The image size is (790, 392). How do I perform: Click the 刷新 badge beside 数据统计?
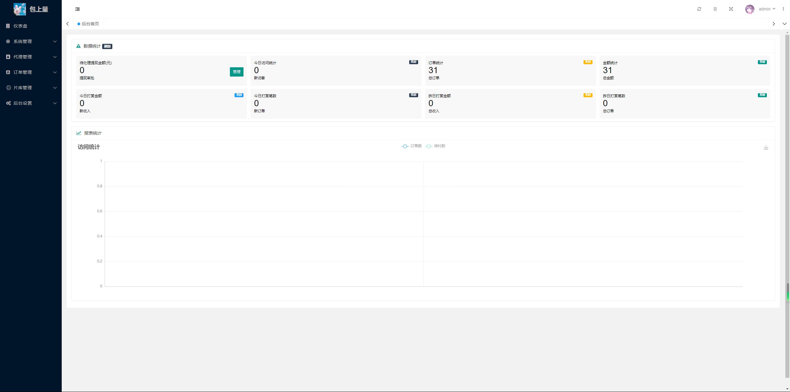pyautogui.click(x=107, y=46)
